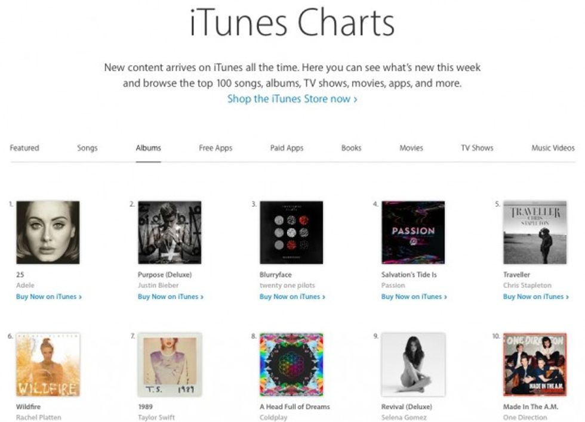Open the Blurryface album cover

click(291, 232)
